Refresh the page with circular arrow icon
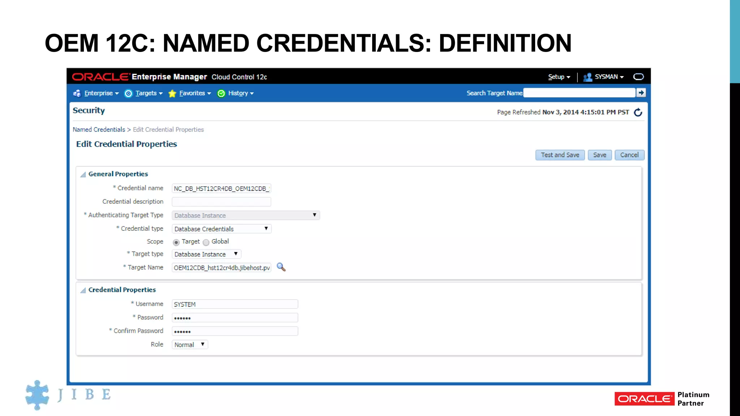The image size is (740, 416). 638,112
